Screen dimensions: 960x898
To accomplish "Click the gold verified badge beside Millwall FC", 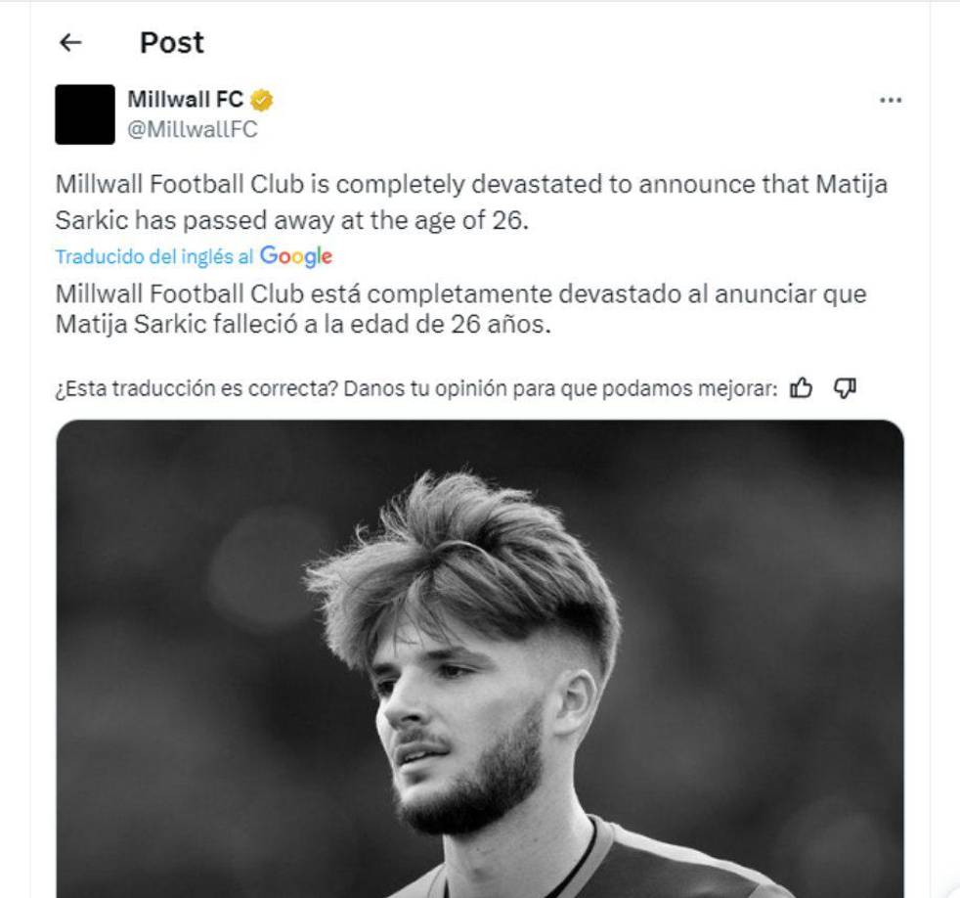I will pyautogui.click(x=260, y=98).
